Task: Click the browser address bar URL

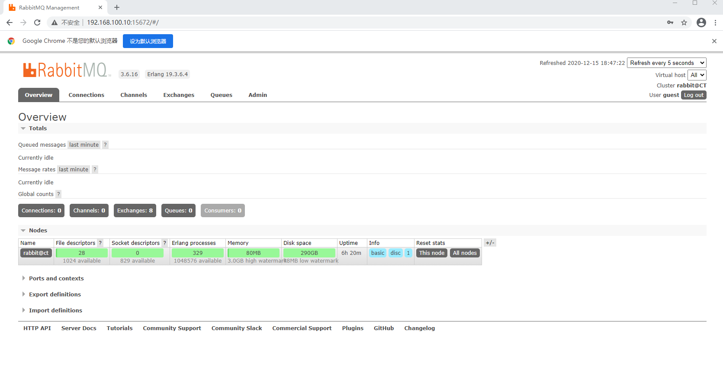Action: click(x=123, y=22)
